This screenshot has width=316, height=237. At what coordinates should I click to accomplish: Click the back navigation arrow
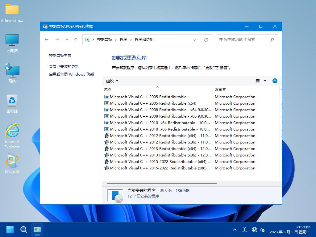pos(47,39)
